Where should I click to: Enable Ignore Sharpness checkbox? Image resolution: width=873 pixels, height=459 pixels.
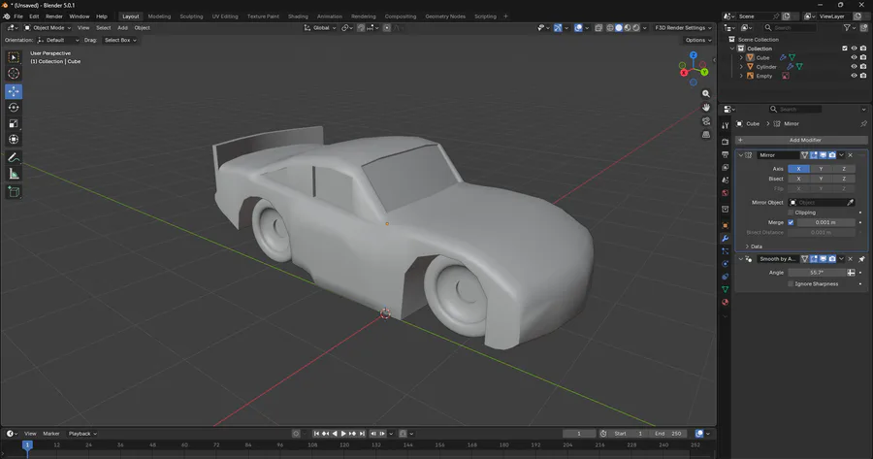[x=791, y=283]
